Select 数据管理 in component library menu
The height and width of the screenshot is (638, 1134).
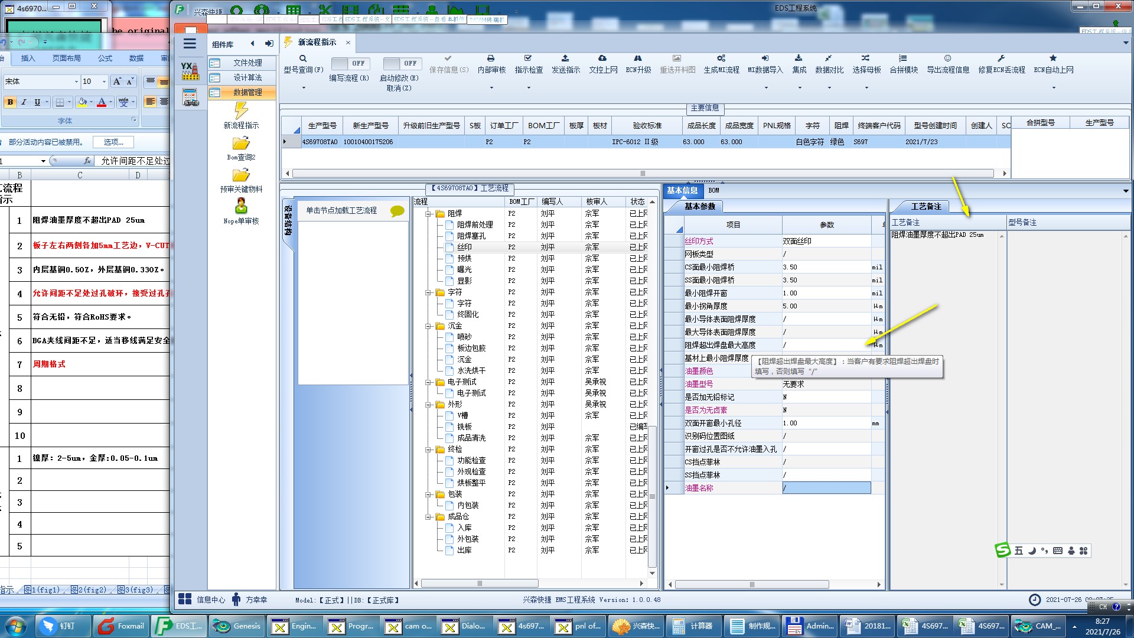247,93
